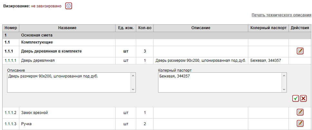The width and height of the screenshot is (312, 130).
Task: Select the 'Основная смета' section row
Action: coord(37,35)
